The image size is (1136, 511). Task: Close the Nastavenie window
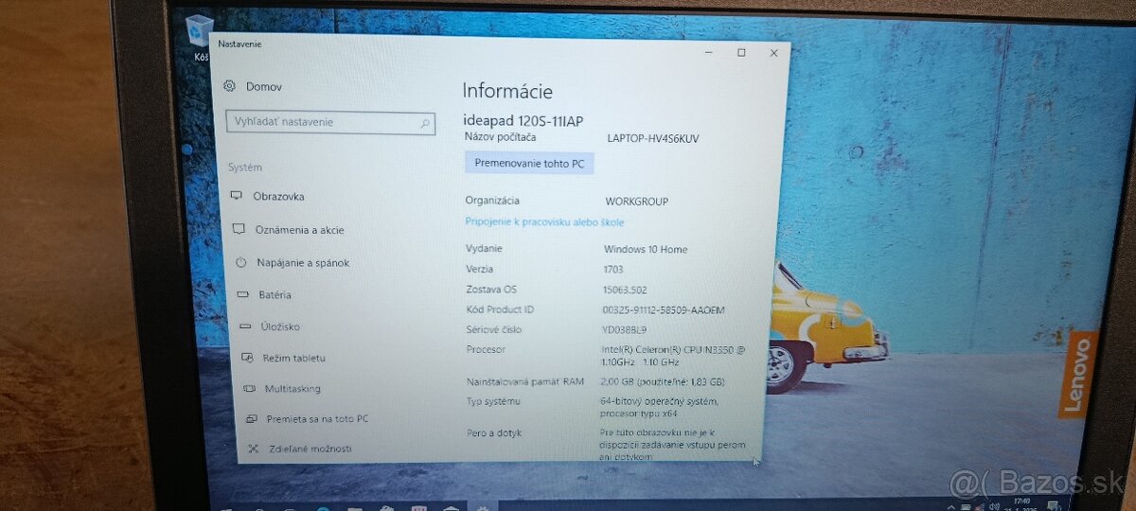[x=773, y=53]
